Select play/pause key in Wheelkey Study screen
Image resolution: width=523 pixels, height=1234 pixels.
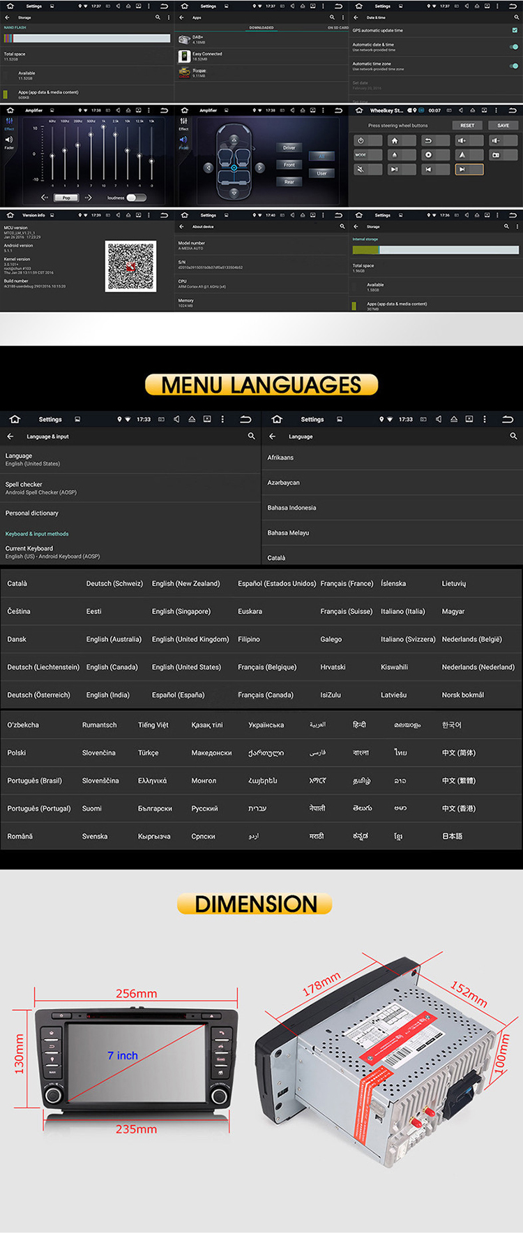point(401,169)
